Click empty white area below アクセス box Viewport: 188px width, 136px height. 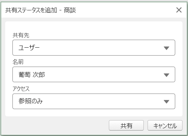94,113
